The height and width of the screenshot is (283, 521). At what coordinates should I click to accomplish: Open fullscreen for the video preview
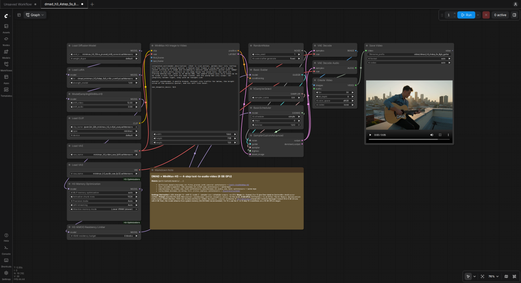(440, 135)
